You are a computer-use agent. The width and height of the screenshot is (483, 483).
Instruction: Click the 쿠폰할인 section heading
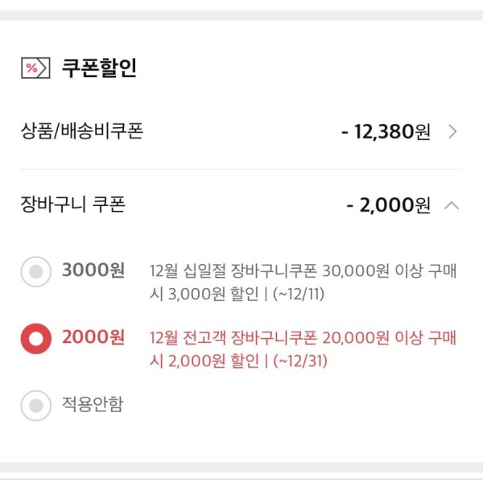[x=99, y=68]
